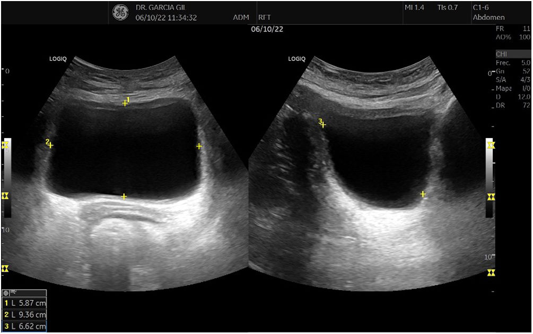The image size is (533, 334).
Task: Click the round gray icon above measurement list
Action: coord(6,293)
